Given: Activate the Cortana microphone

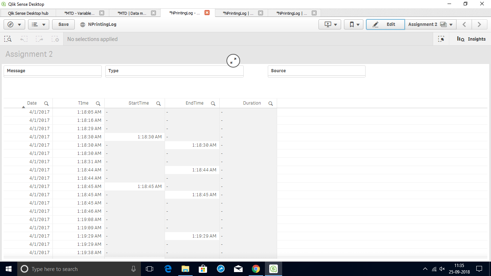Looking at the screenshot, I should click(x=133, y=269).
